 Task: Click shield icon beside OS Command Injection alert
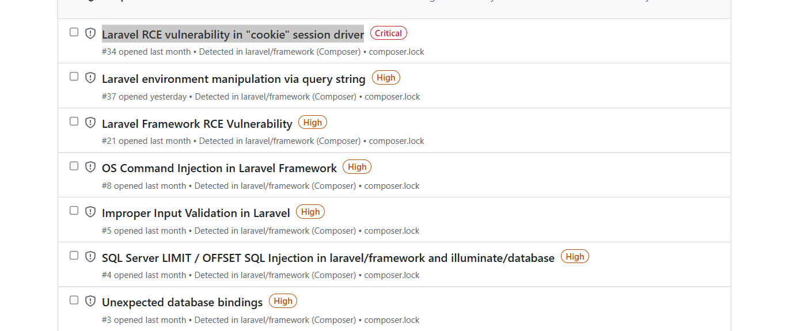click(90, 167)
